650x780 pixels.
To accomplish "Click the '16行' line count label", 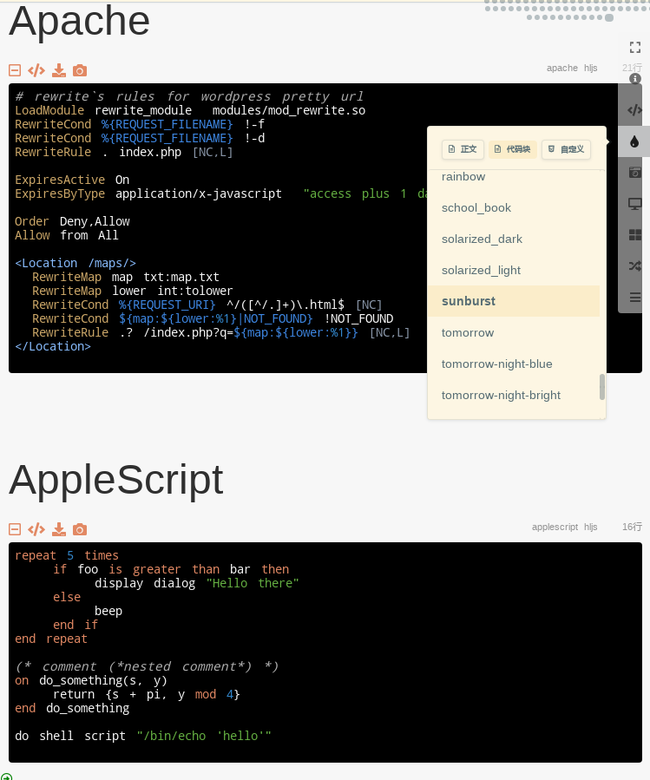I will (632, 527).
